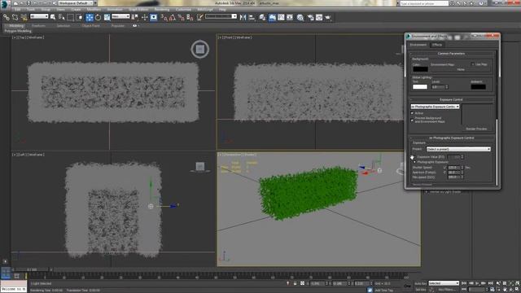Click the Select and Manipulate icon
The image size is (521, 293).
pos(145,17)
